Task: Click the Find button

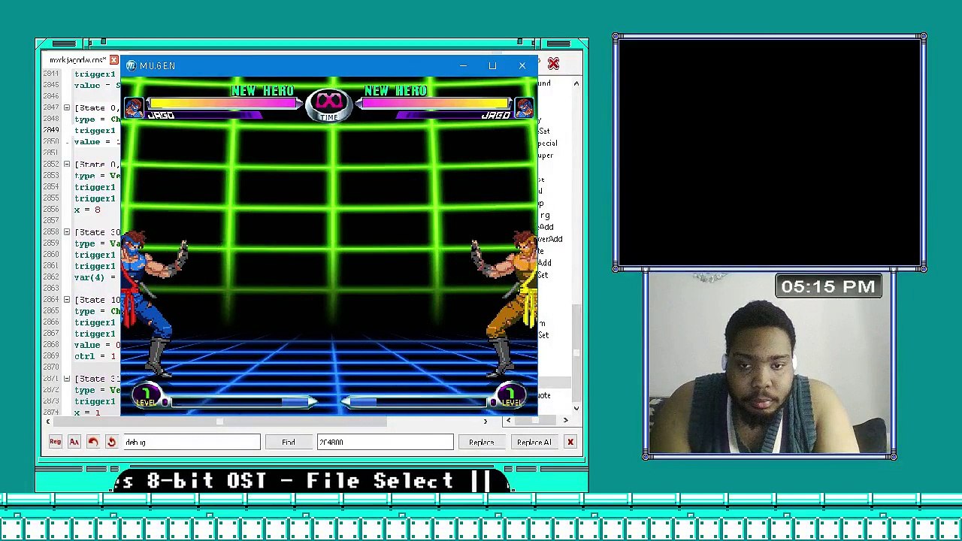Action: (x=289, y=442)
